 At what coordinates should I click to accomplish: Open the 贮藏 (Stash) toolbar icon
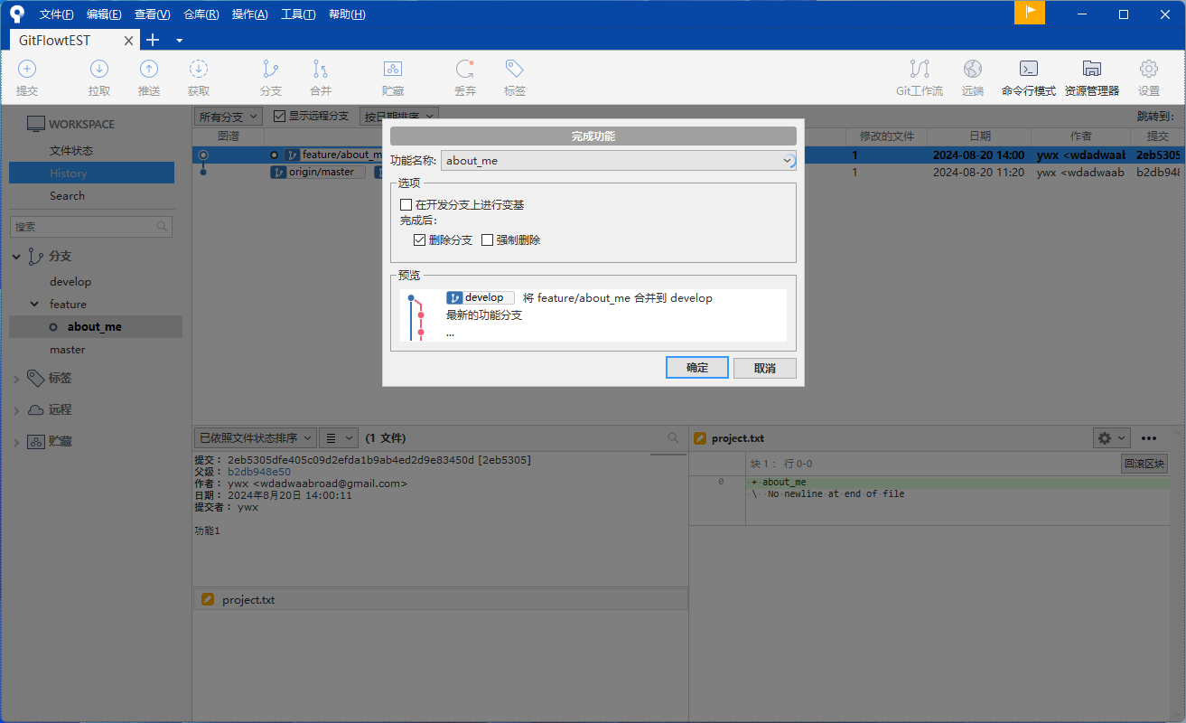tap(393, 70)
